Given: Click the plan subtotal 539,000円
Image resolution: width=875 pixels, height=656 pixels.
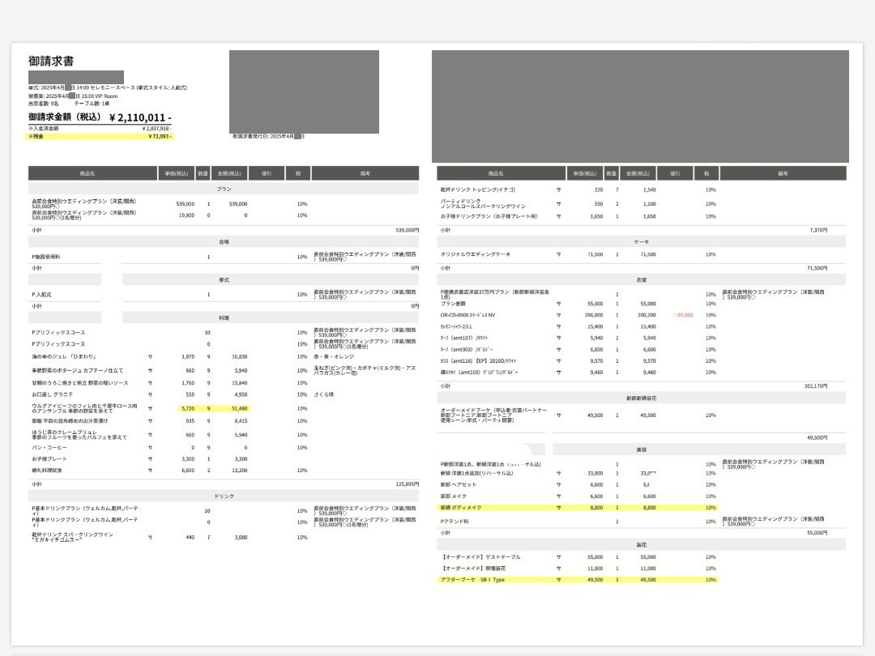Looking at the screenshot, I should [x=407, y=230].
